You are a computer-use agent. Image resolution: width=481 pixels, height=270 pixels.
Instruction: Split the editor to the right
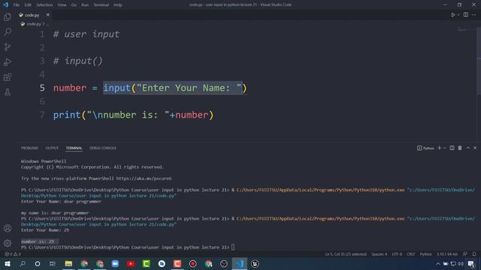[466, 15]
